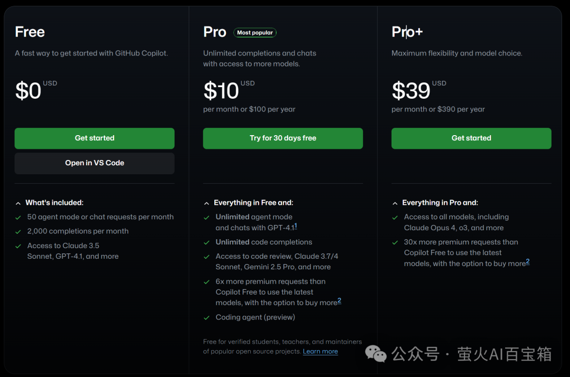Open the Learn more link
The height and width of the screenshot is (377, 570).
tap(320, 352)
